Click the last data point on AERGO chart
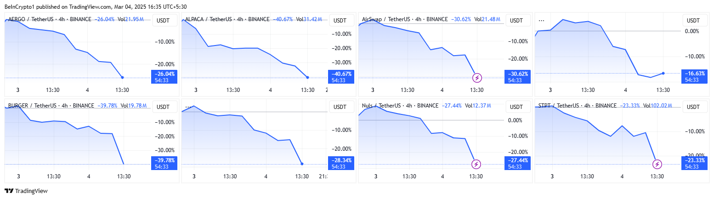Viewport: 714px width, 199px height. [122, 77]
